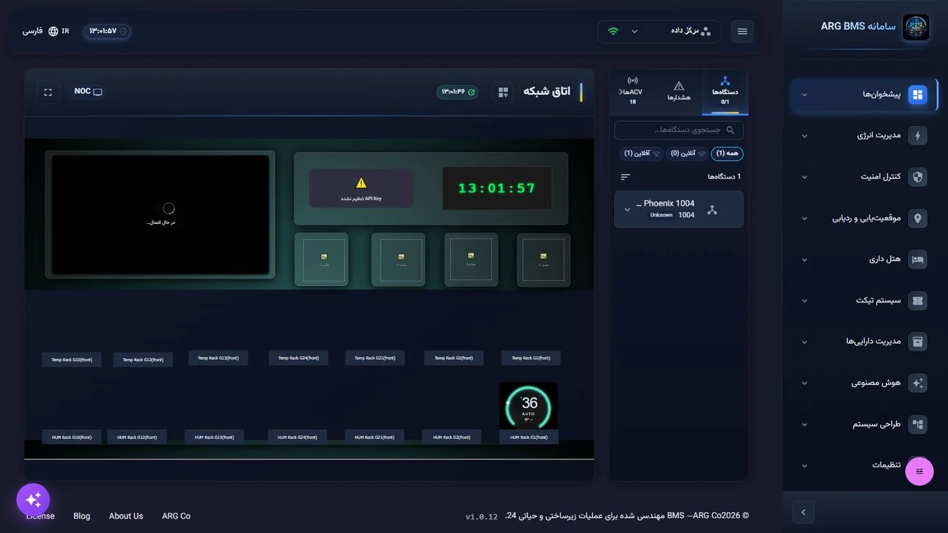Click the green Wi-Fi connection status icon

[x=613, y=31]
